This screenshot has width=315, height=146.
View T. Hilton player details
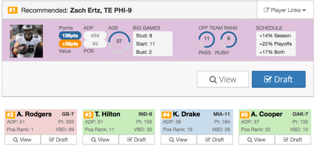tap(101, 140)
